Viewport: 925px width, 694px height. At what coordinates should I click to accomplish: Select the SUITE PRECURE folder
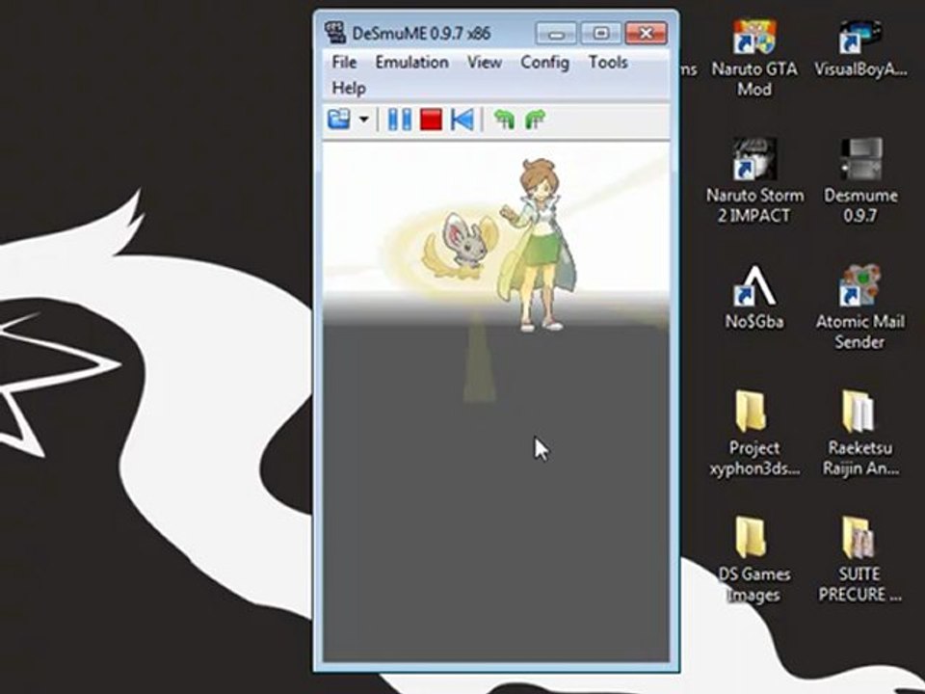click(860, 559)
